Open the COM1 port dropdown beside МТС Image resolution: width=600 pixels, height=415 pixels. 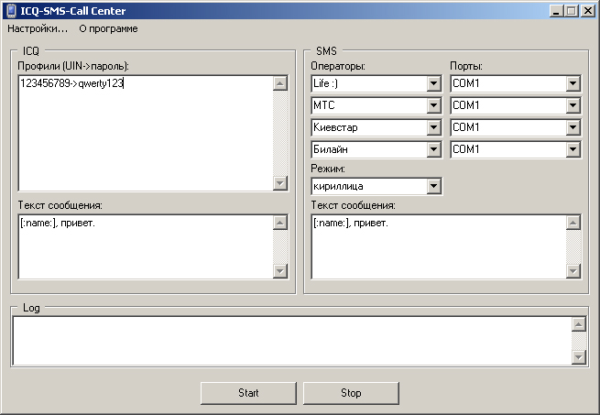[x=573, y=105]
